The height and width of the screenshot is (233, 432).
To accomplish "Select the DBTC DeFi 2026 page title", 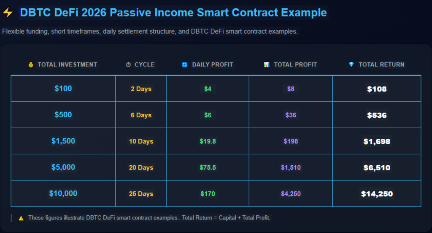I will (173, 13).
